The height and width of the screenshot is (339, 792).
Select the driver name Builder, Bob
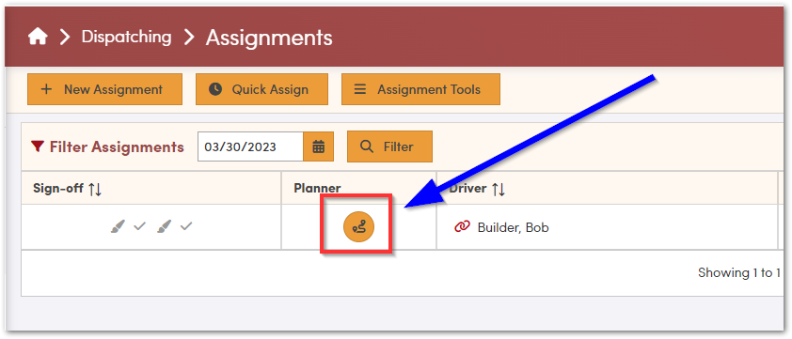coord(514,227)
